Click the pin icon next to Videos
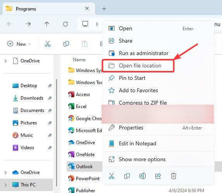This screenshot has height=193, width=222. tap(50, 148)
